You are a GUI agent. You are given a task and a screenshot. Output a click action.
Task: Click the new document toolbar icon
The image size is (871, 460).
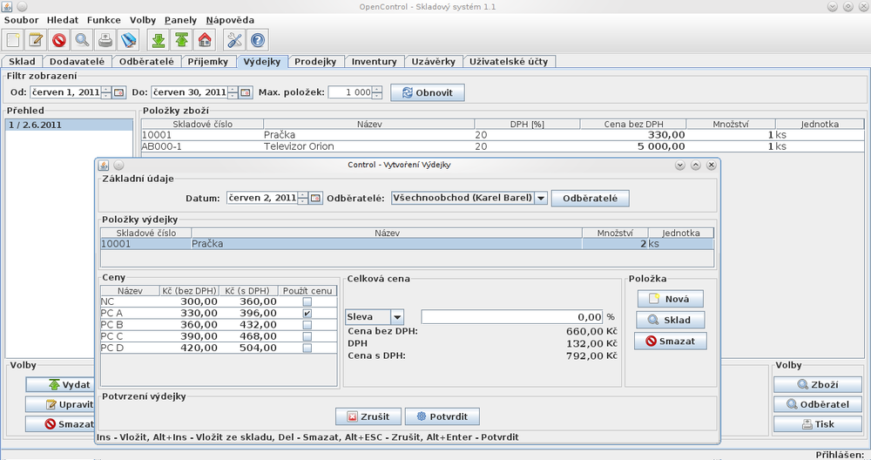[x=13, y=40]
